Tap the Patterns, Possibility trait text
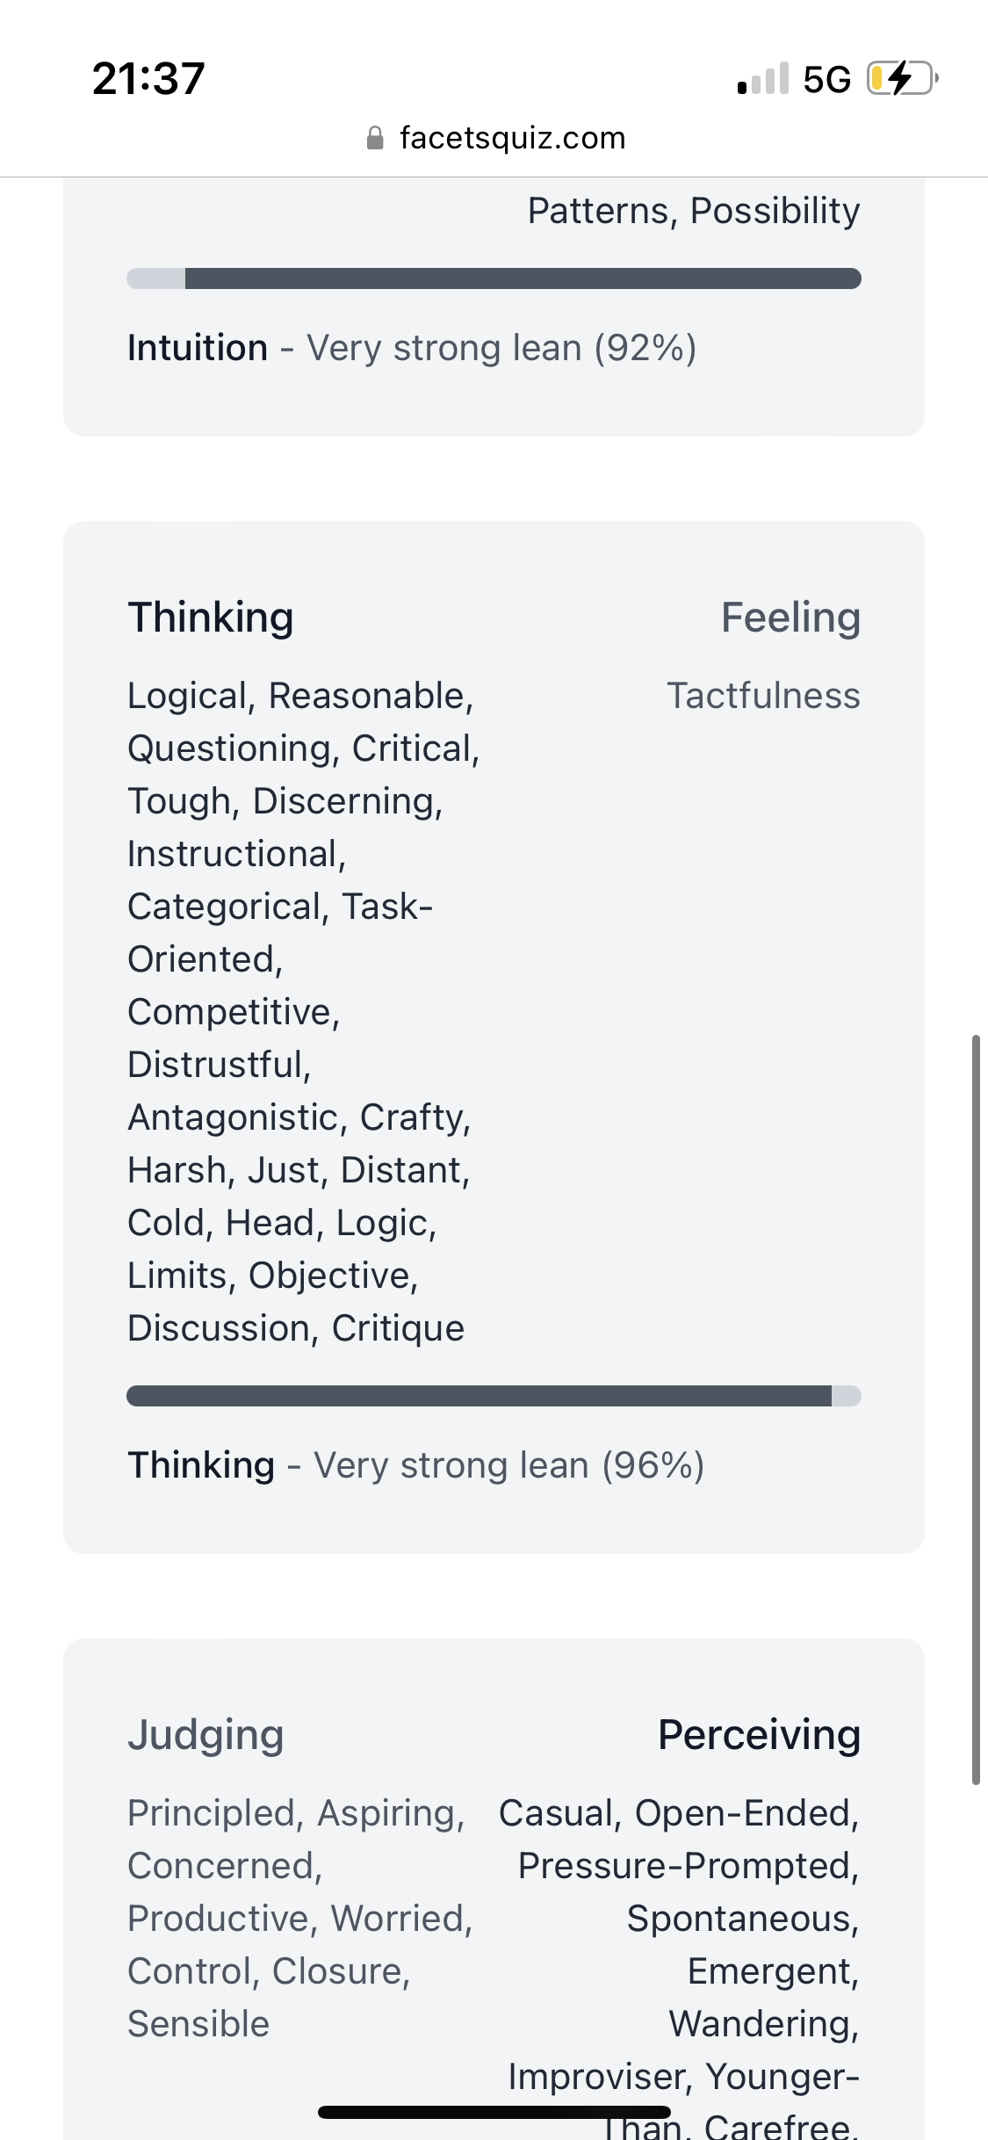 click(693, 211)
